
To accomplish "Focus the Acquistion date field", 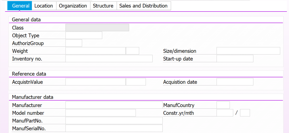I will point(235,82).
